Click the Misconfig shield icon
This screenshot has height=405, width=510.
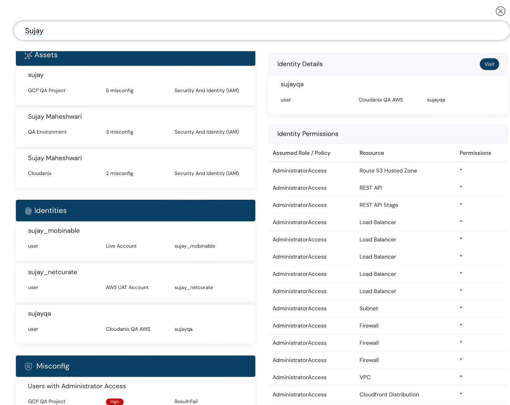click(28, 366)
